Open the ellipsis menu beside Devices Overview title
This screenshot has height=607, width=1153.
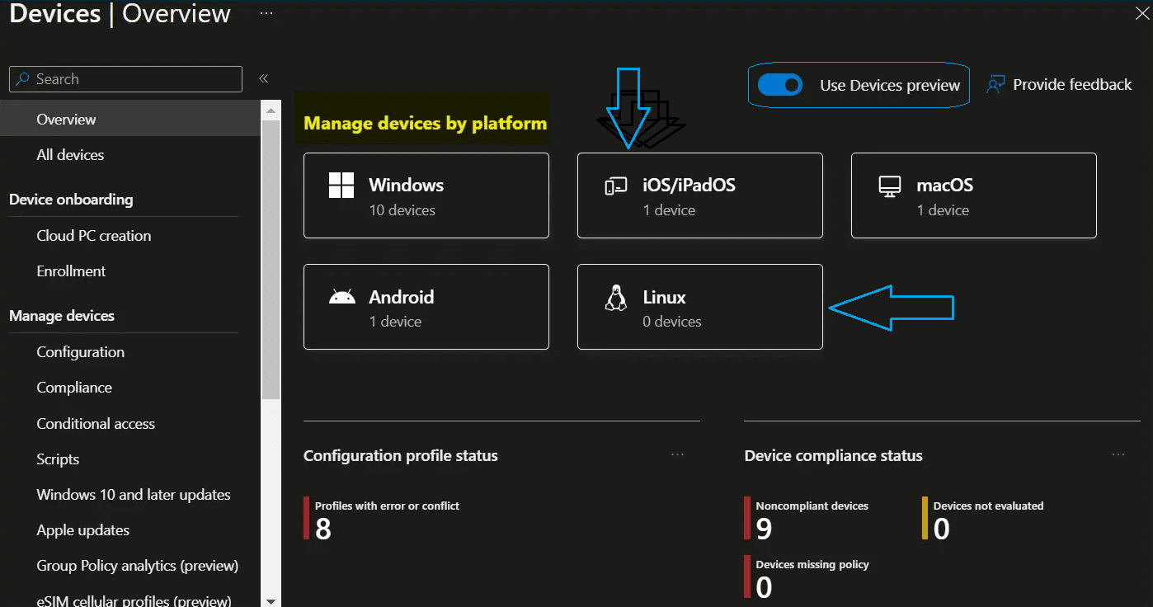(266, 13)
